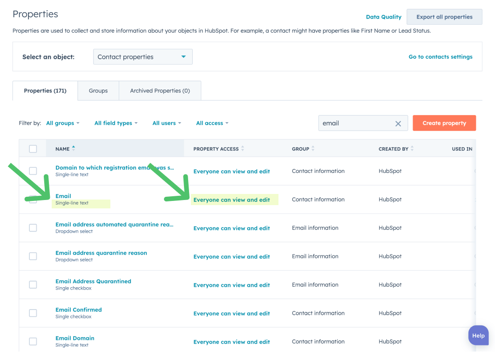Clear the email search with the X icon
The height and width of the screenshot is (352, 495).
click(x=398, y=124)
